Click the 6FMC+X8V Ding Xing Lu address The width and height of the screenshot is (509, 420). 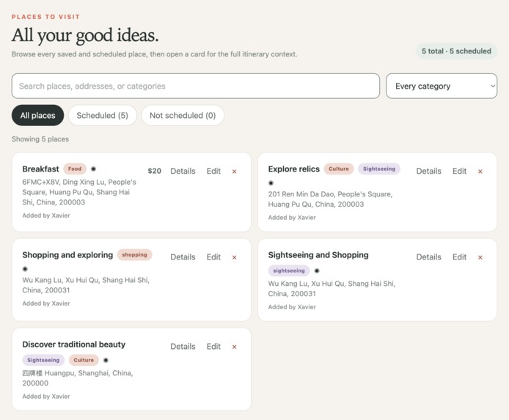[79, 192]
